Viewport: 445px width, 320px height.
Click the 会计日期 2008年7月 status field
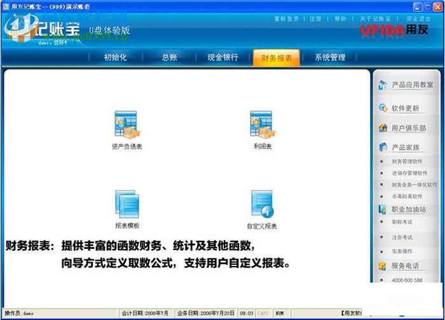coord(145,313)
